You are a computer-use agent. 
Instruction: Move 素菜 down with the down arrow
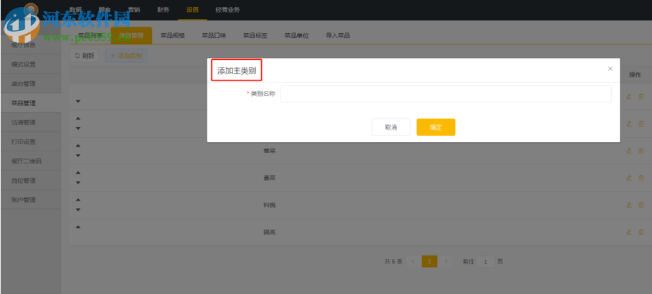click(78, 182)
